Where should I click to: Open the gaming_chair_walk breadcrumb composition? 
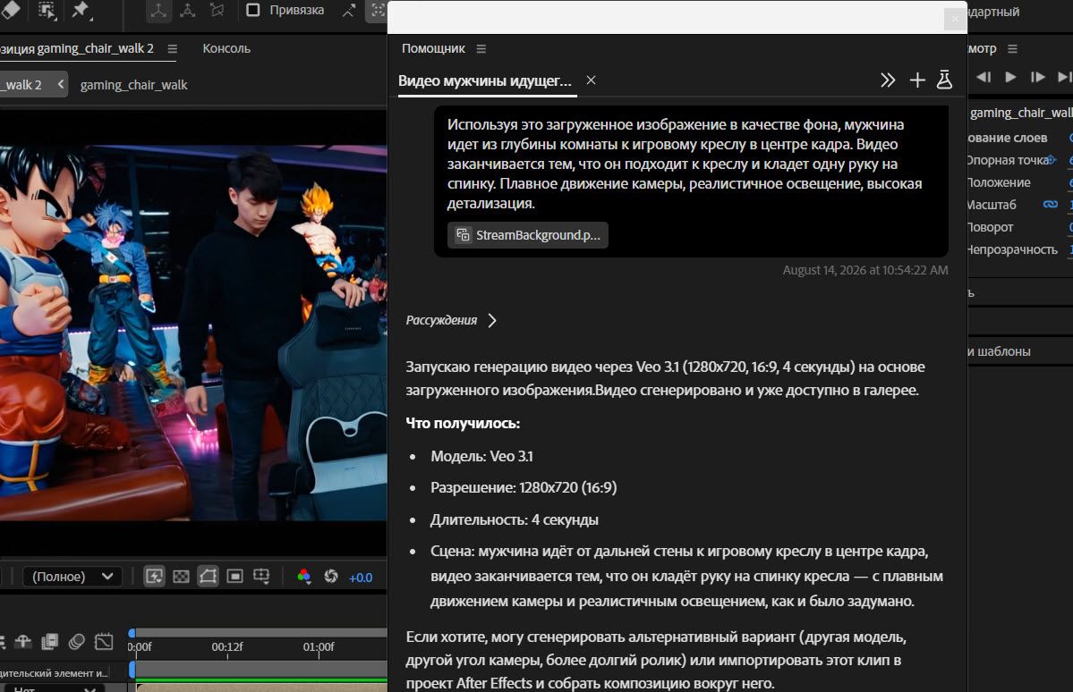pyautogui.click(x=133, y=85)
